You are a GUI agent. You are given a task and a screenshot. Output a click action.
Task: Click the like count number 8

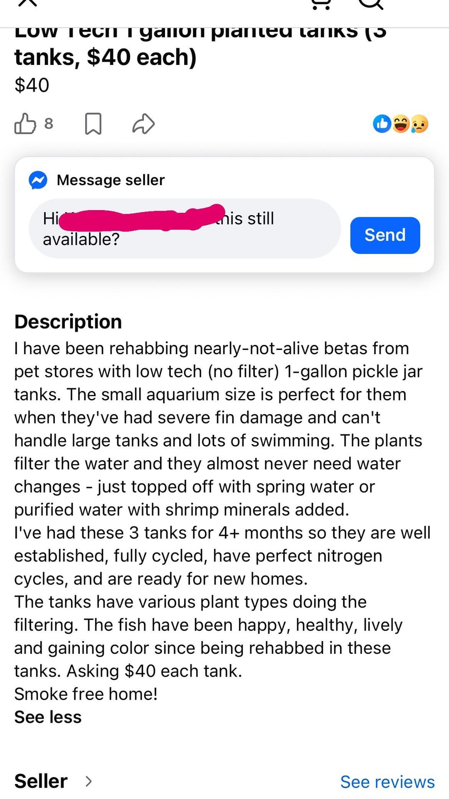49,124
